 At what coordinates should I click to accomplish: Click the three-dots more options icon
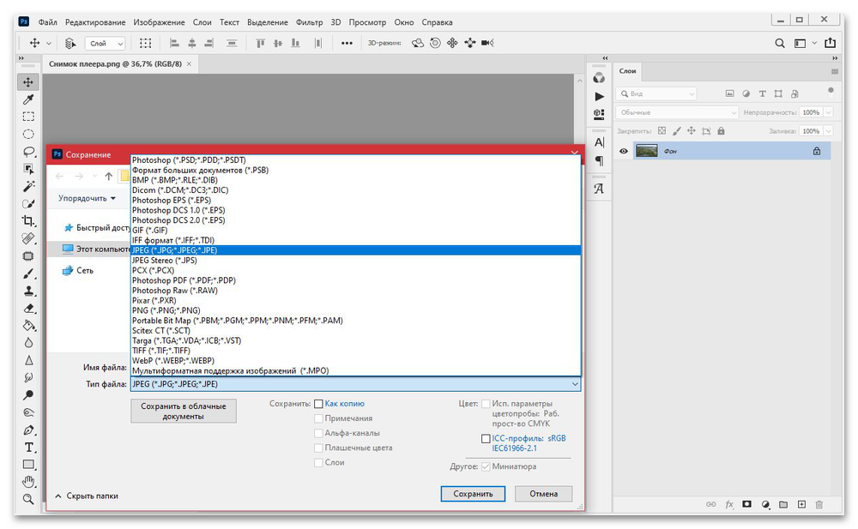(x=347, y=43)
